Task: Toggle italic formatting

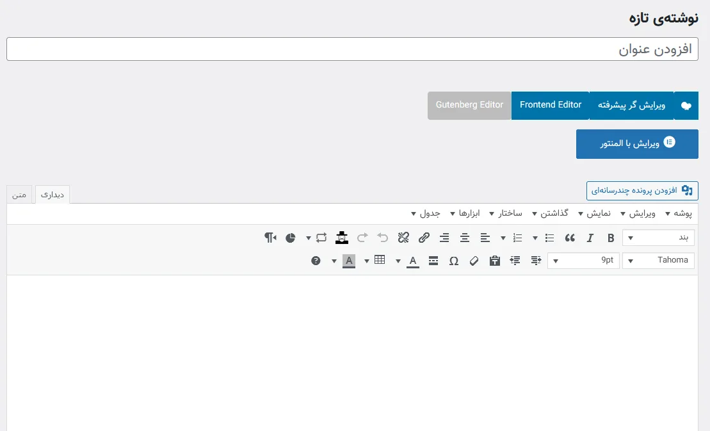Action: pyautogui.click(x=590, y=238)
